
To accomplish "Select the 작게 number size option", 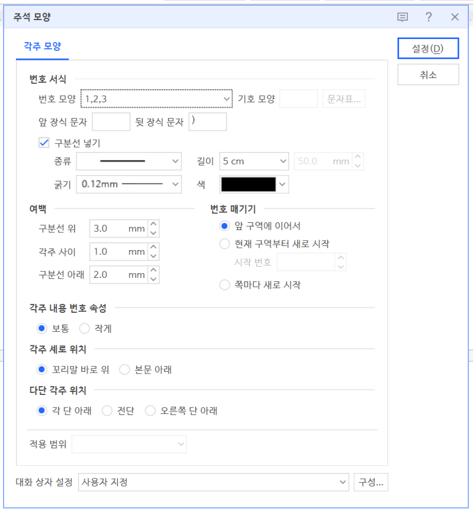I will [85, 328].
